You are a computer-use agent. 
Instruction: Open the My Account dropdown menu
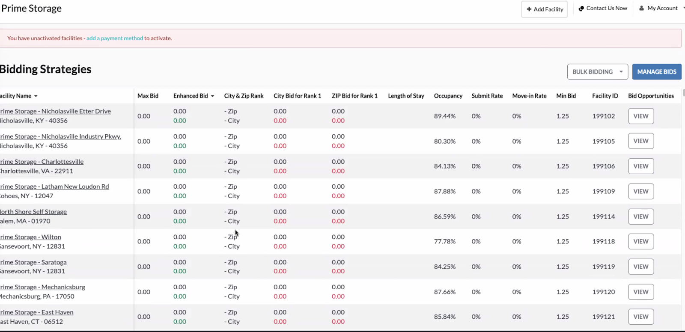click(x=661, y=8)
